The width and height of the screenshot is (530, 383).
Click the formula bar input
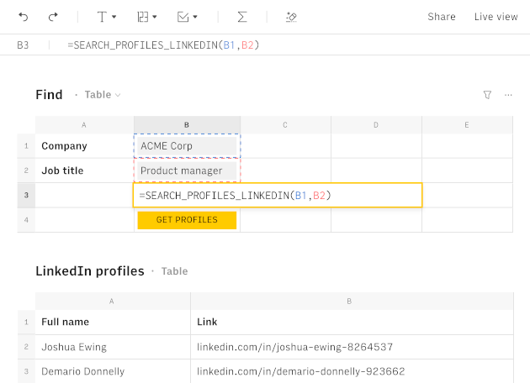coord(252,45)
